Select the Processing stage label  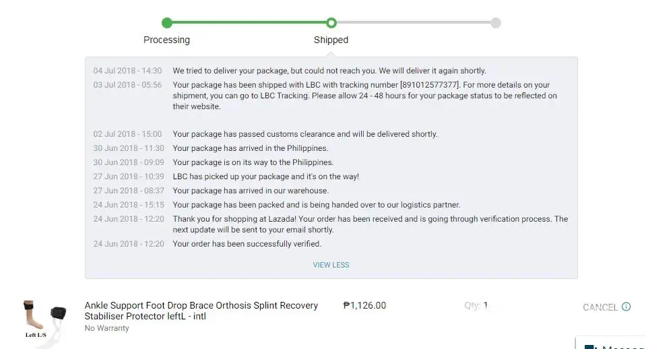166,40
